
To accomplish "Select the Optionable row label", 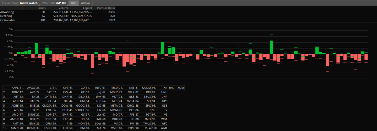I will 8,20.
